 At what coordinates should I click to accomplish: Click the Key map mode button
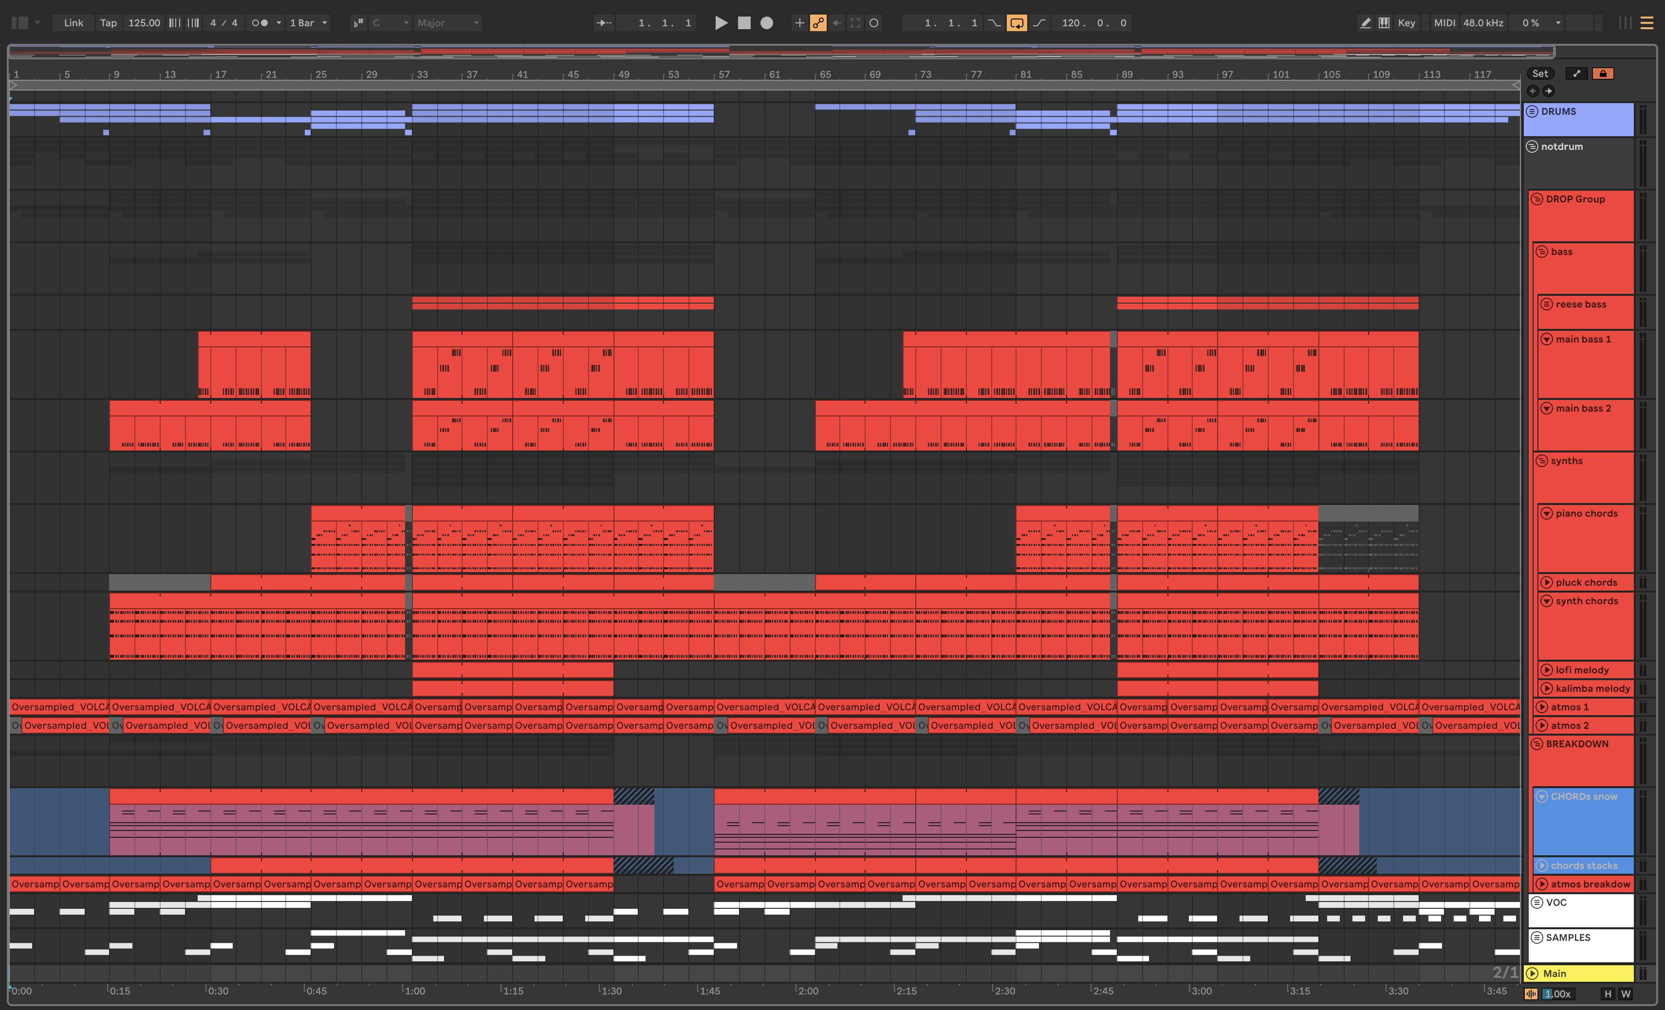tap(1406, 23)
